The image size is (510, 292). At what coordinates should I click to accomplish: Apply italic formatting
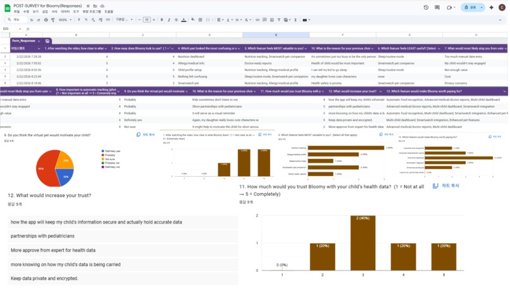pyautogui.click(x=169, y=20)
